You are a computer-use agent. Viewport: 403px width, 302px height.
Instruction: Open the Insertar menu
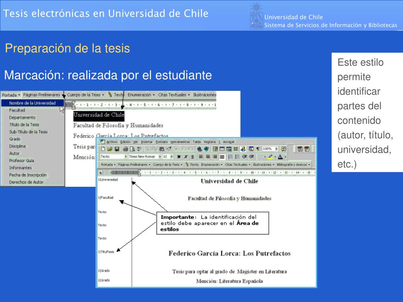[x=147, y=142]
